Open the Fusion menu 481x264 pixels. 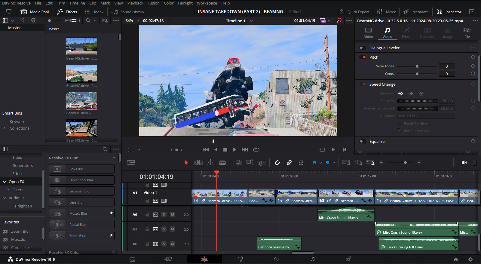coord(153,3)
